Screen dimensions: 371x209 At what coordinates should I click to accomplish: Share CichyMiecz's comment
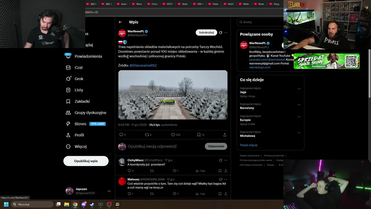[226, 171]
